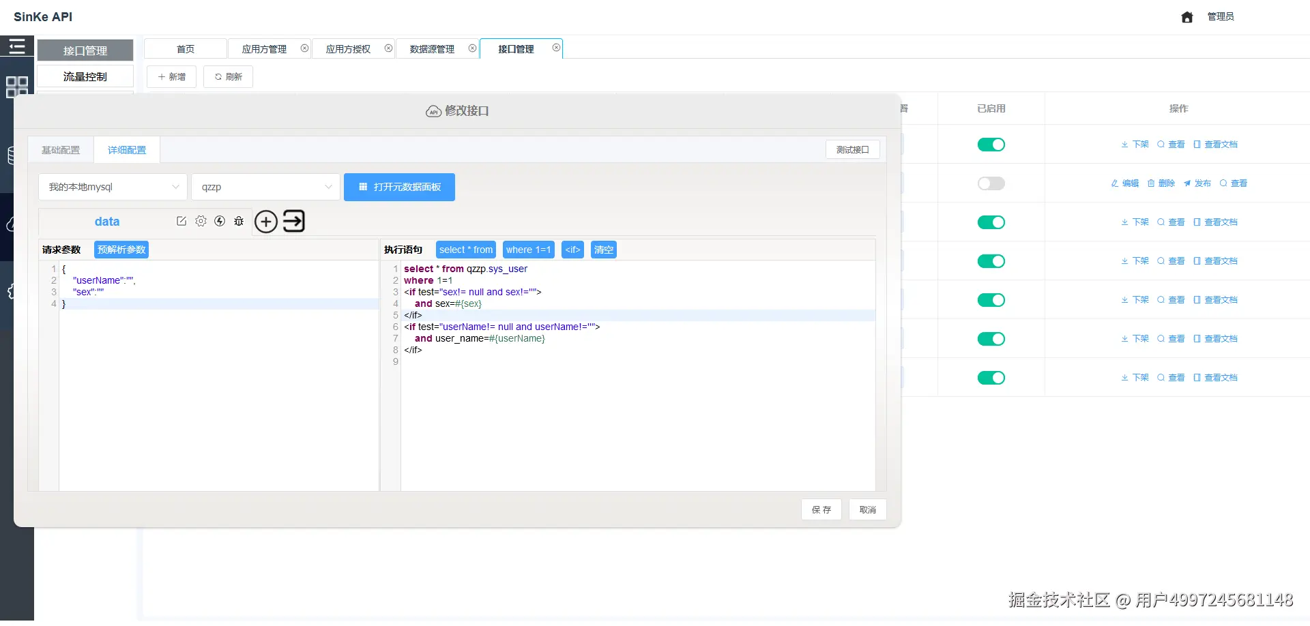Click into the 请求参数 JSON editor blank area
Viewport: 1310px width, 626px height.
pyautogui.click(x=218, y=399)
